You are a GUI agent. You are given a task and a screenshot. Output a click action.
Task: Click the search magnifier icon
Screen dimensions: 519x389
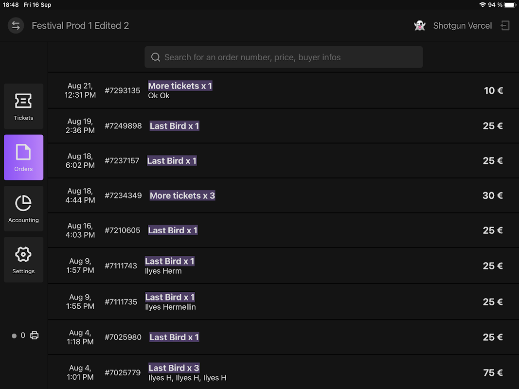point(156,57)
